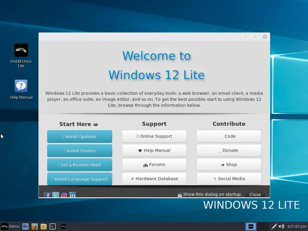308x231 pixels.
Task: Maximize the welcome window
Action: point(255,37)
